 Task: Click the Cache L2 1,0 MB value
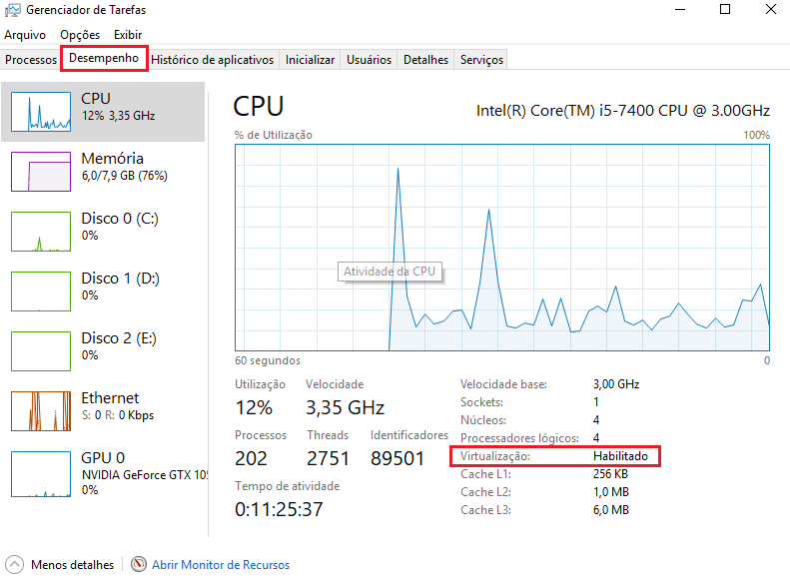[x=611, y=492]
